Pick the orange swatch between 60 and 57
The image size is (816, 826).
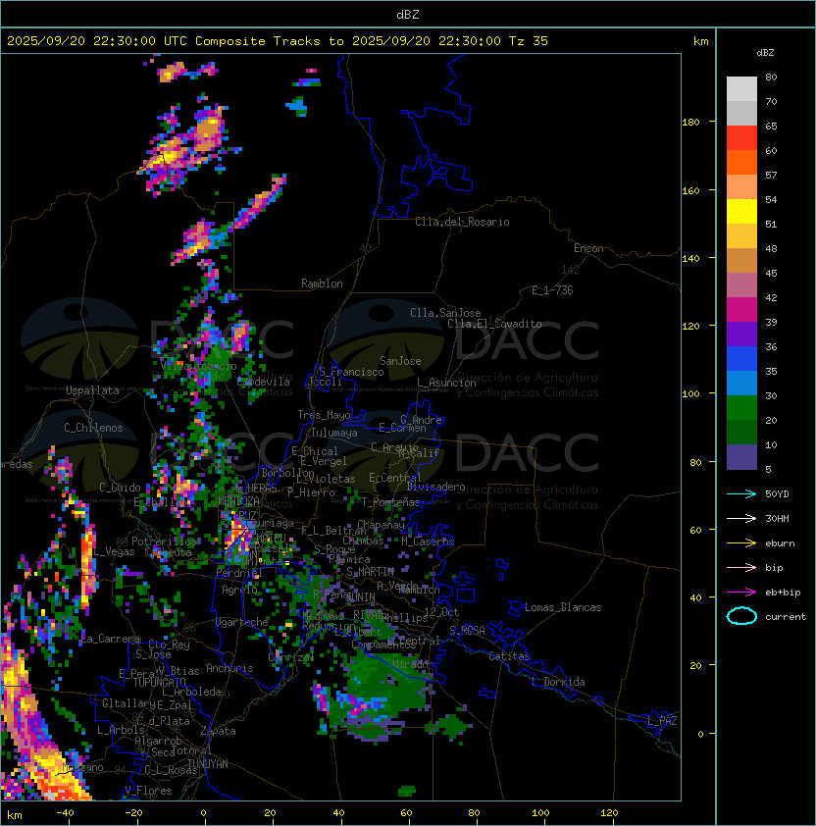pyautogui.click(x=741, y=162)
